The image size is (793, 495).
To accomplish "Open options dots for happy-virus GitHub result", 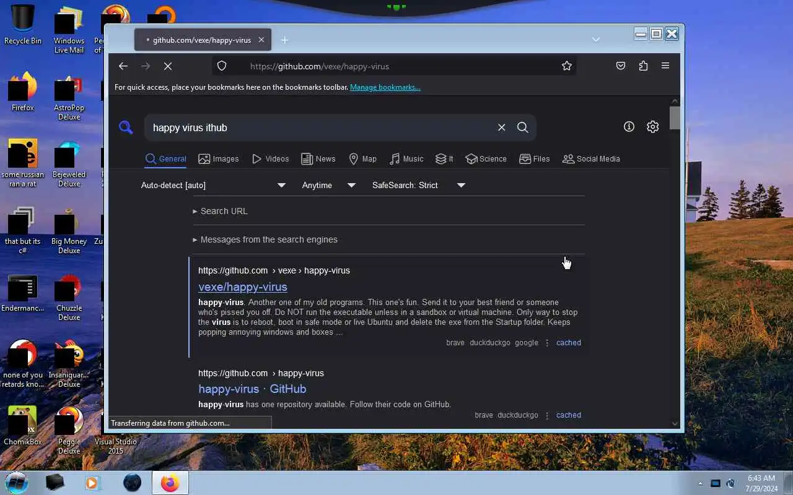I will point(547,415).
